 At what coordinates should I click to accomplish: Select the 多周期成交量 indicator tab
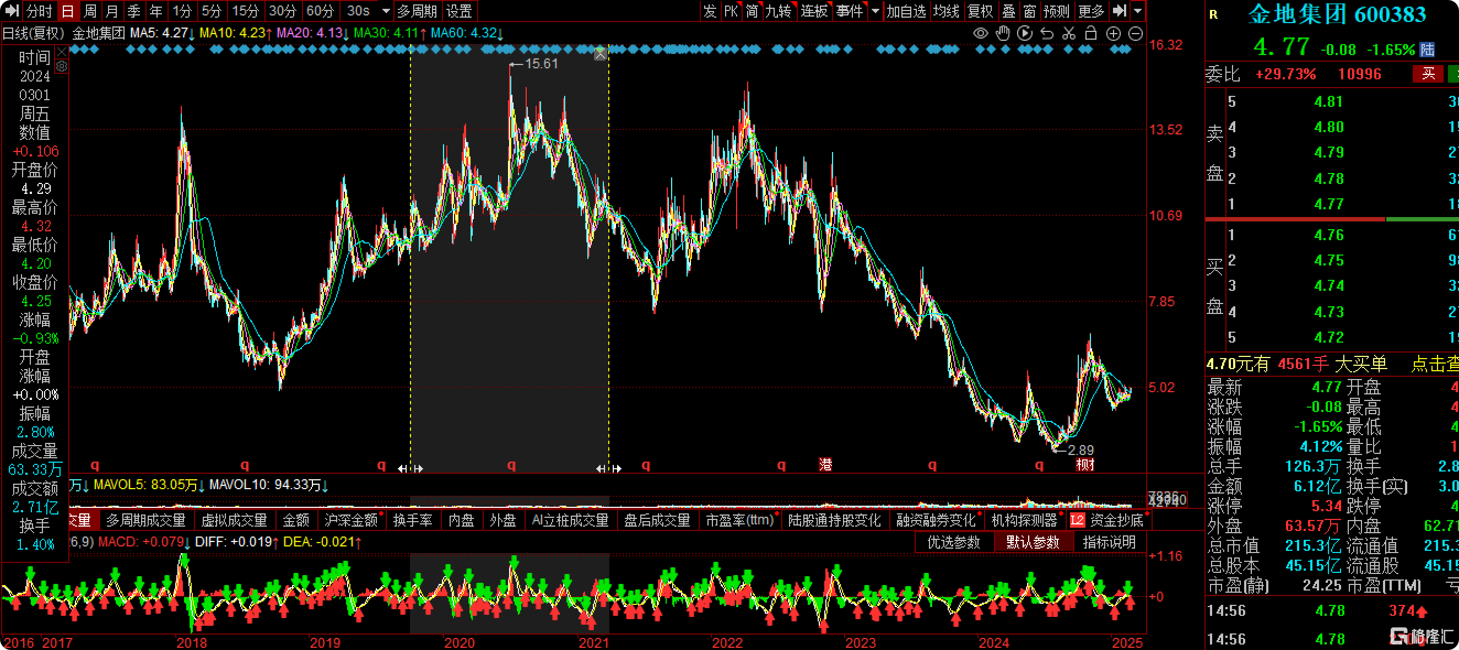click(146, 520)
